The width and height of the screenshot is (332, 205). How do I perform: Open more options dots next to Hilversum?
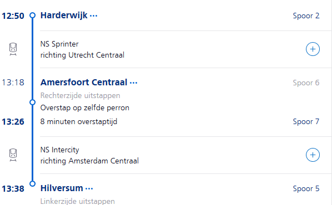[89, 188]
